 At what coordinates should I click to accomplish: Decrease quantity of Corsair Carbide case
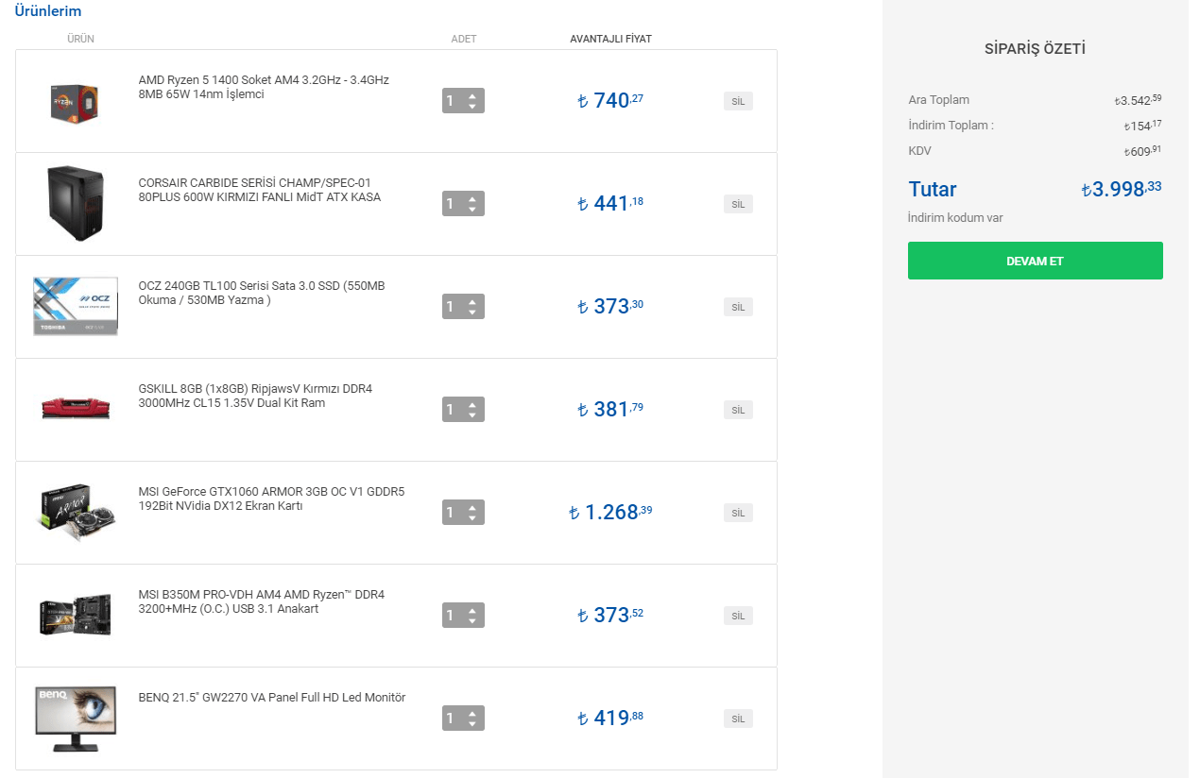472,209
